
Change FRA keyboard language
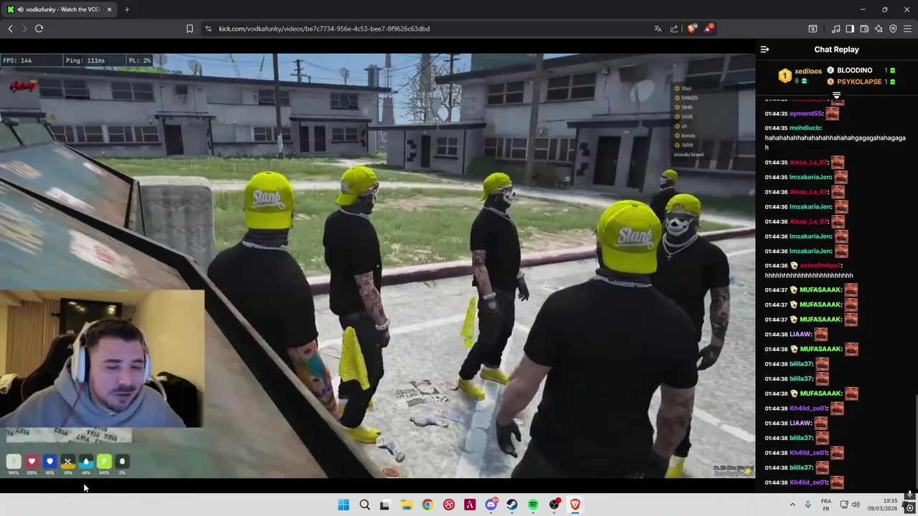826,505
